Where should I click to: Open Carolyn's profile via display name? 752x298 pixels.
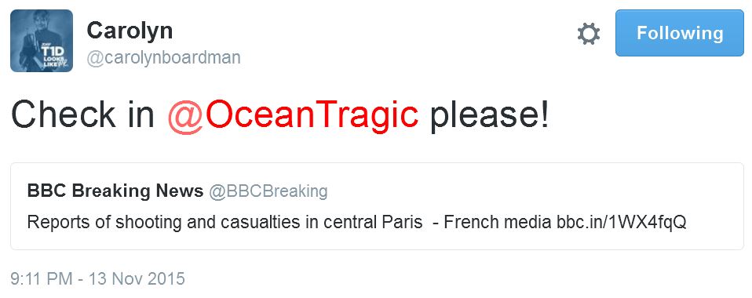click(130, 31)
